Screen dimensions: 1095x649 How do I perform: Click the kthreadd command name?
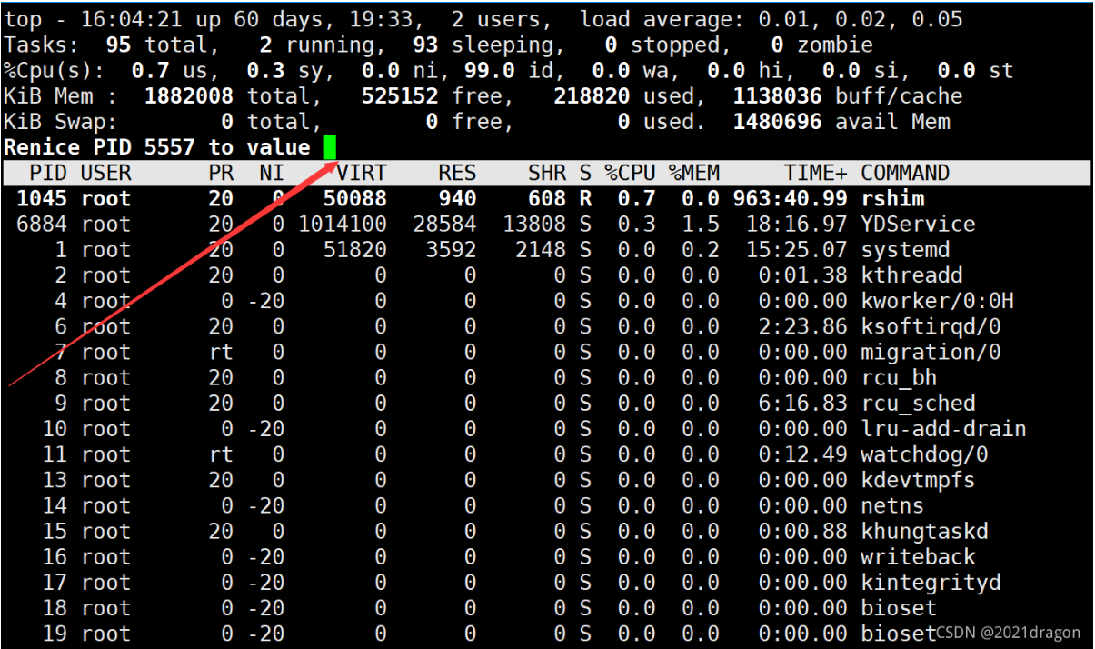(911, 275)
